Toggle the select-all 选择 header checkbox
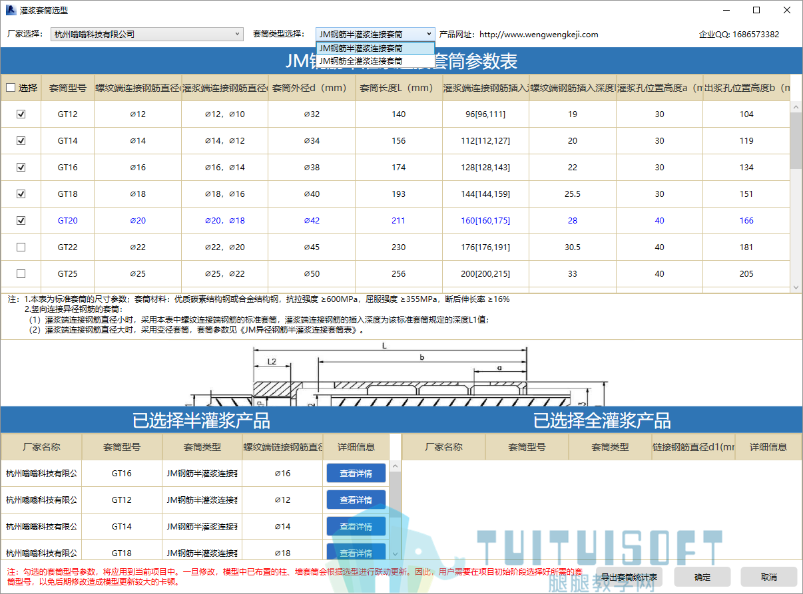The width and height of the screenshot is (803, 594). pos(11,88)
